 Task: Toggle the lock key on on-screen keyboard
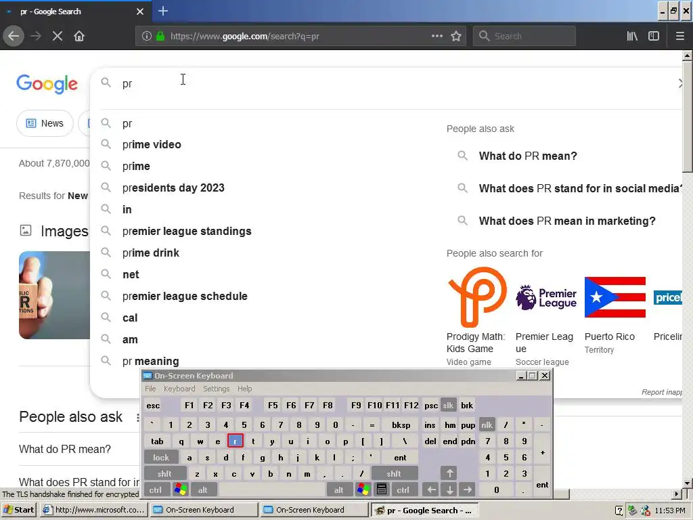pyautogui.click(x=161, y=457)
